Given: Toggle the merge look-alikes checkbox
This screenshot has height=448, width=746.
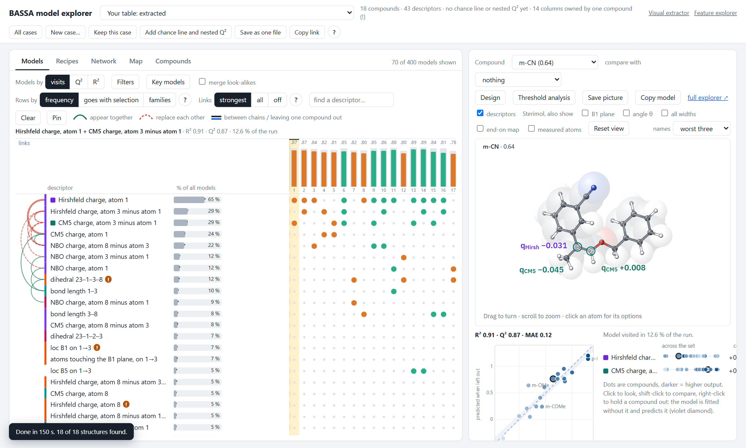Looking at the screenshot, I should (202, 82).
